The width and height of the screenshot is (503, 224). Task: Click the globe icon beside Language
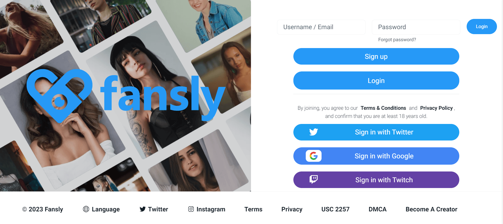click(x=86, y=209)
